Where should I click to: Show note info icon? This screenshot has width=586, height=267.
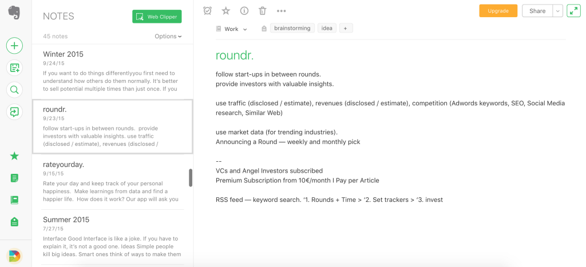(x=244, y=11)
